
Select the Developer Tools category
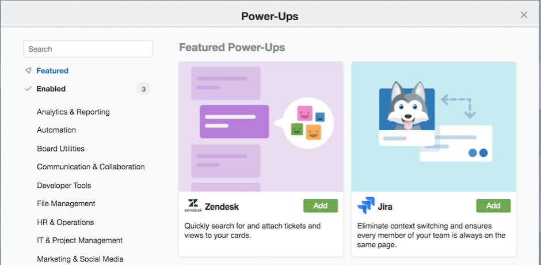click(64, 185)
